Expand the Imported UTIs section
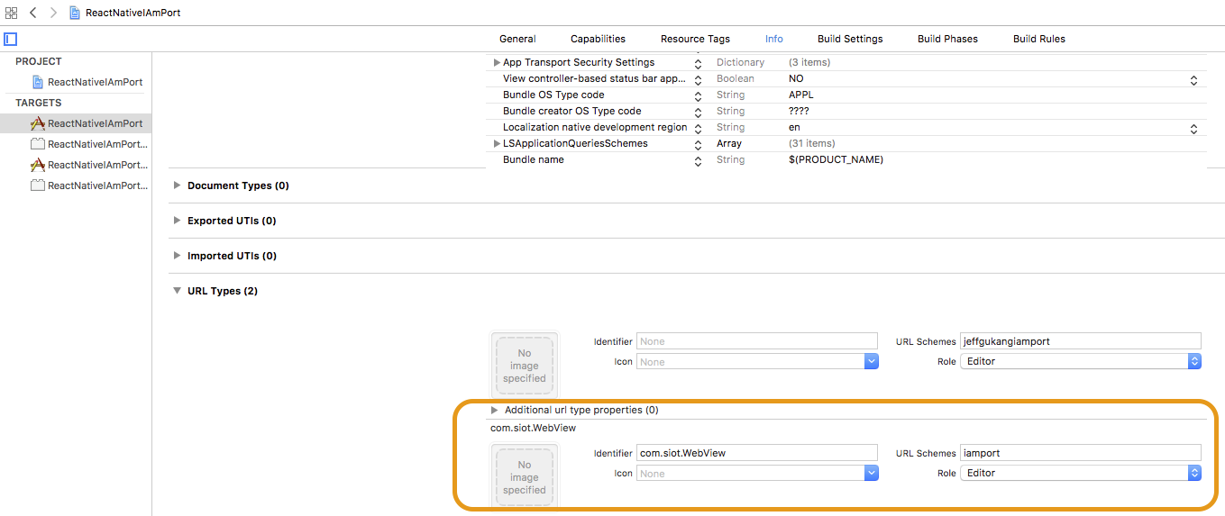Image resolution: width=1225 pixels, height=516 pixels. (177, 256)
